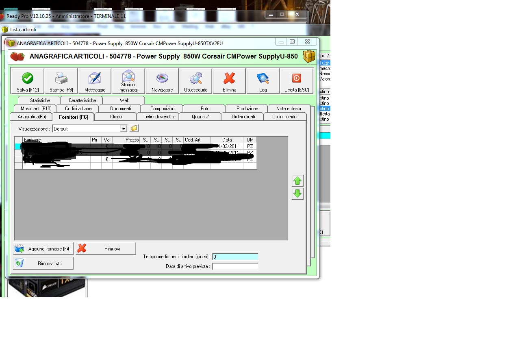Open the Listini di vendita tab
Viewport: 510px width, 344px height.
(158, 116)
